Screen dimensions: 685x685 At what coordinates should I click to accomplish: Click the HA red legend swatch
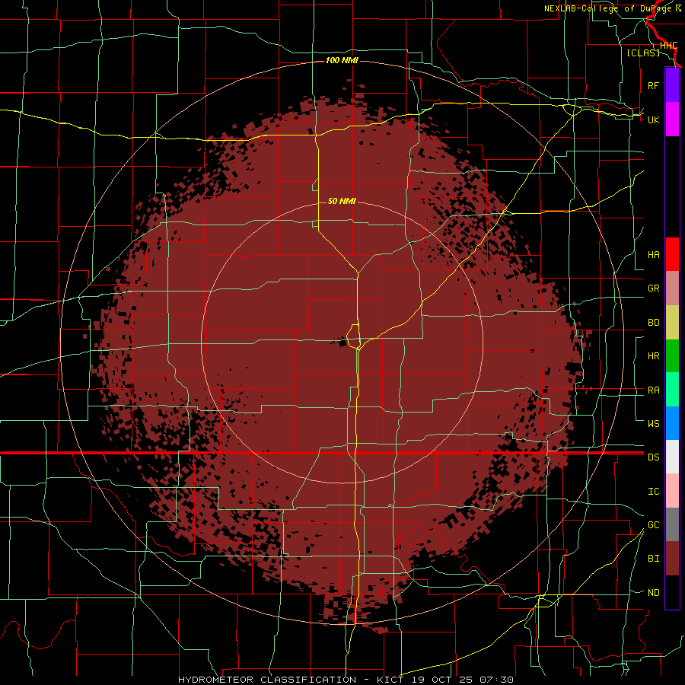672,254
